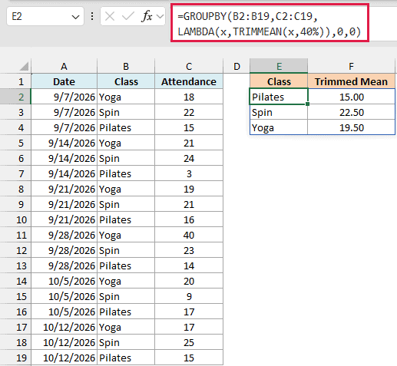Select the Spin cell in row 12
Screen dimensions: 397x366
(126, 250)
